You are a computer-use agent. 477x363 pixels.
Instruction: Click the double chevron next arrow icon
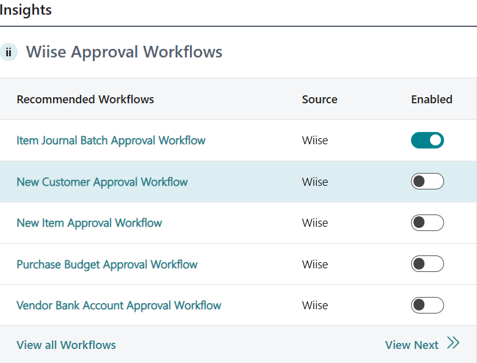point(453,343)
